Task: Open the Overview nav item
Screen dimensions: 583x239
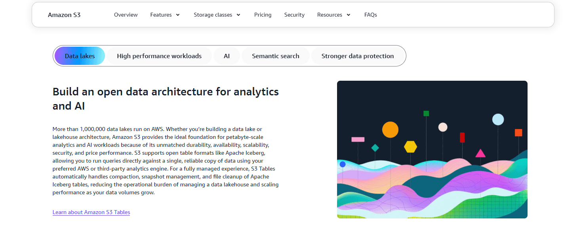Action: click(x=126, y=15)
